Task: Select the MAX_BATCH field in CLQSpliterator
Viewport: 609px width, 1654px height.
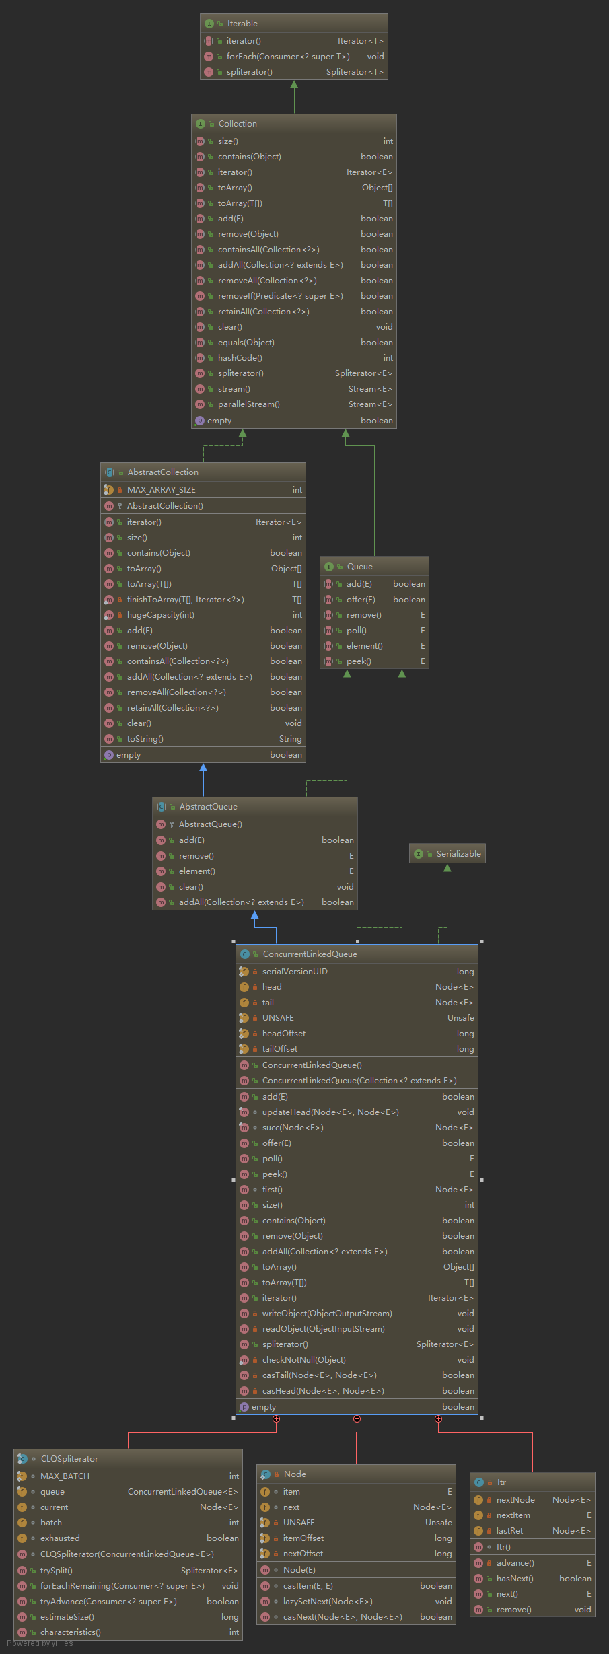Action: (65, 1476)
